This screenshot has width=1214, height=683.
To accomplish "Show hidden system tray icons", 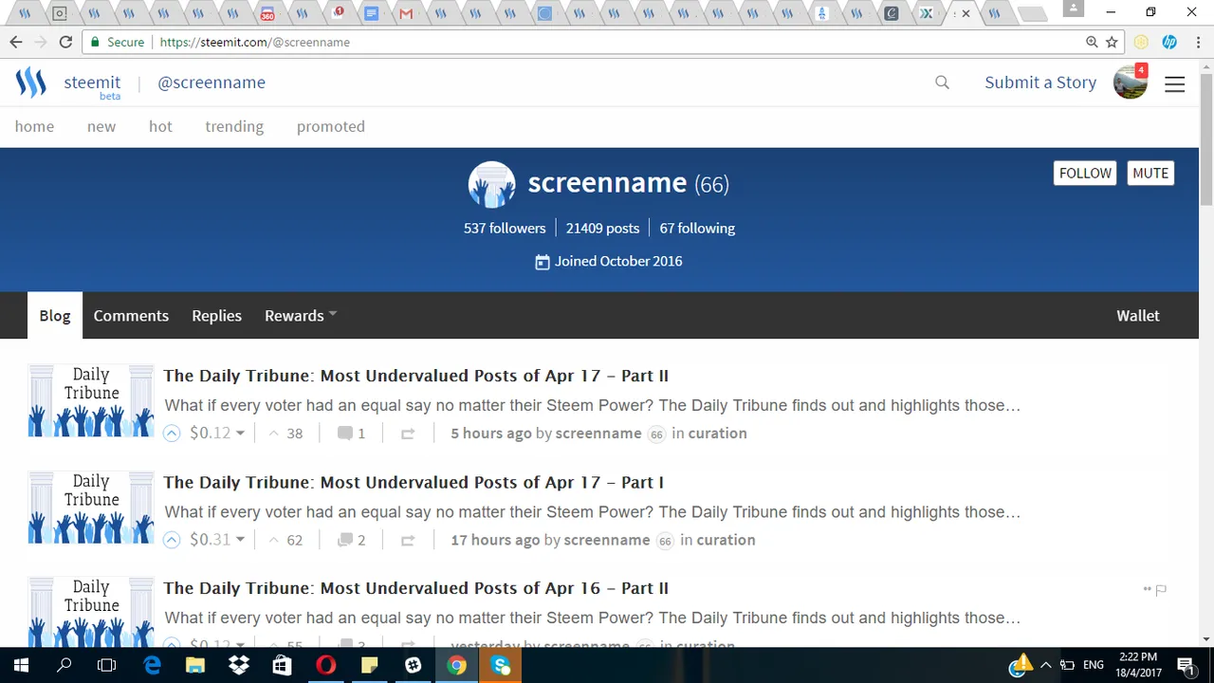I will click(1046, 665).
